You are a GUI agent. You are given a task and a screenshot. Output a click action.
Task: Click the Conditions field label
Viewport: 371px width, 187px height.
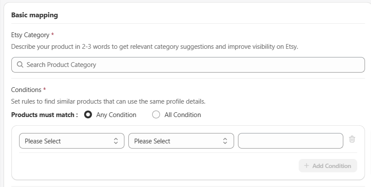[x=26, y=90]
